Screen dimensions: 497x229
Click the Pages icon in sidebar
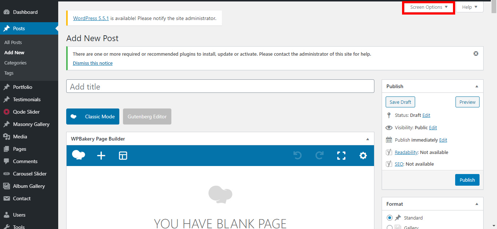pyautogui.click(x=7, y=149)
